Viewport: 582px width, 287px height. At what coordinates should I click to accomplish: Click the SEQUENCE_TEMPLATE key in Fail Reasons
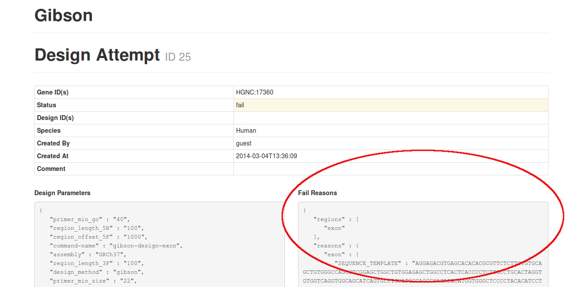pyautogui.click(x=368, y=263)
